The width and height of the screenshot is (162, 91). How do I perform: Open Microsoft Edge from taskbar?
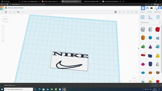point(39,89)
